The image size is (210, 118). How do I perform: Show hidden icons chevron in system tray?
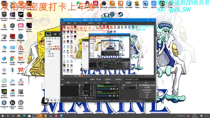click(177, 116)
